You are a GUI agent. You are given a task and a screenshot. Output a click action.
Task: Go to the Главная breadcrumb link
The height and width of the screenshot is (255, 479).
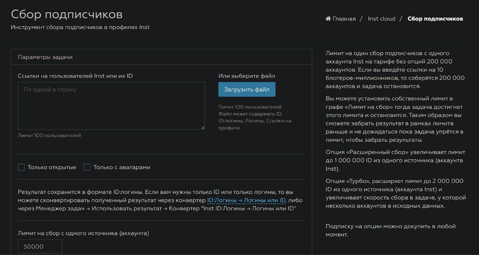pos(344,19)
